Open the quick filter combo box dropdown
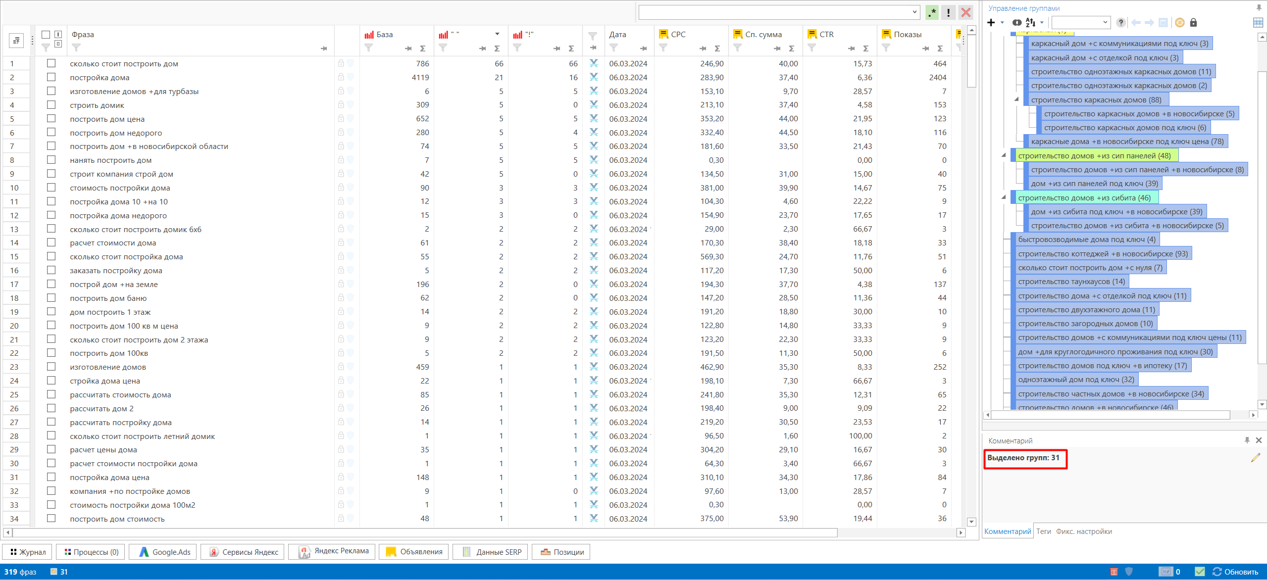1267x580 pixels. 914,12
